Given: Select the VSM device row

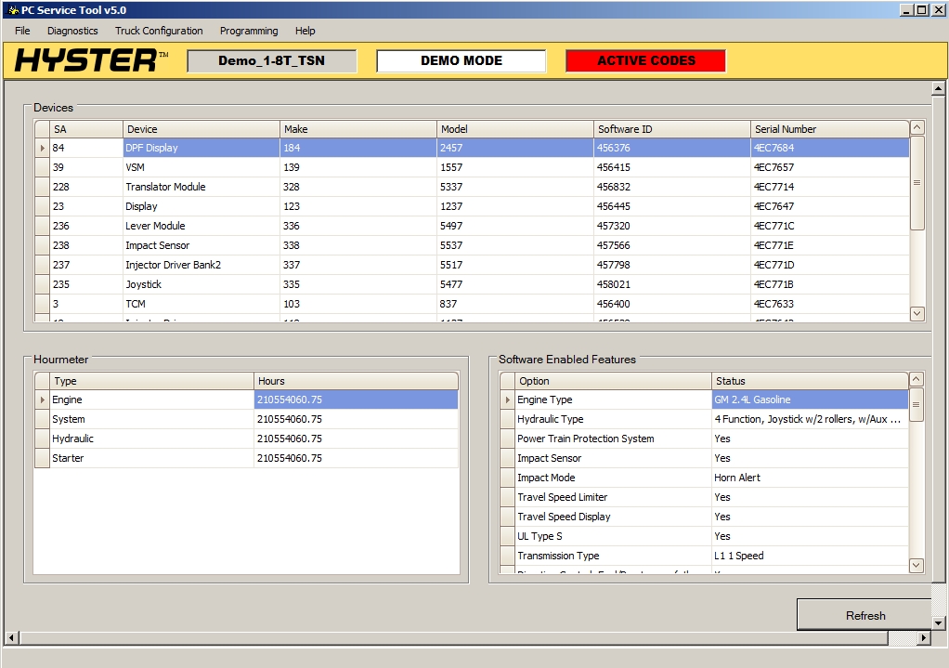Looking at the screenshot, I should [x=279, y=166].
